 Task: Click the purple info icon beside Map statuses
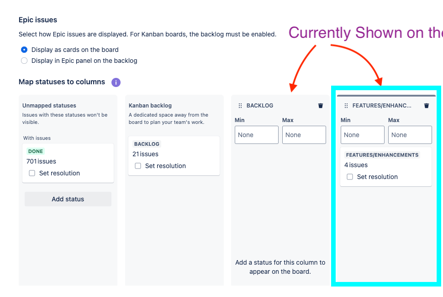(116, 82)
